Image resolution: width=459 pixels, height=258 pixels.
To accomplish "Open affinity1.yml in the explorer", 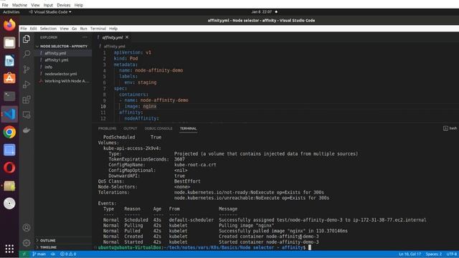I will point(57,60).
